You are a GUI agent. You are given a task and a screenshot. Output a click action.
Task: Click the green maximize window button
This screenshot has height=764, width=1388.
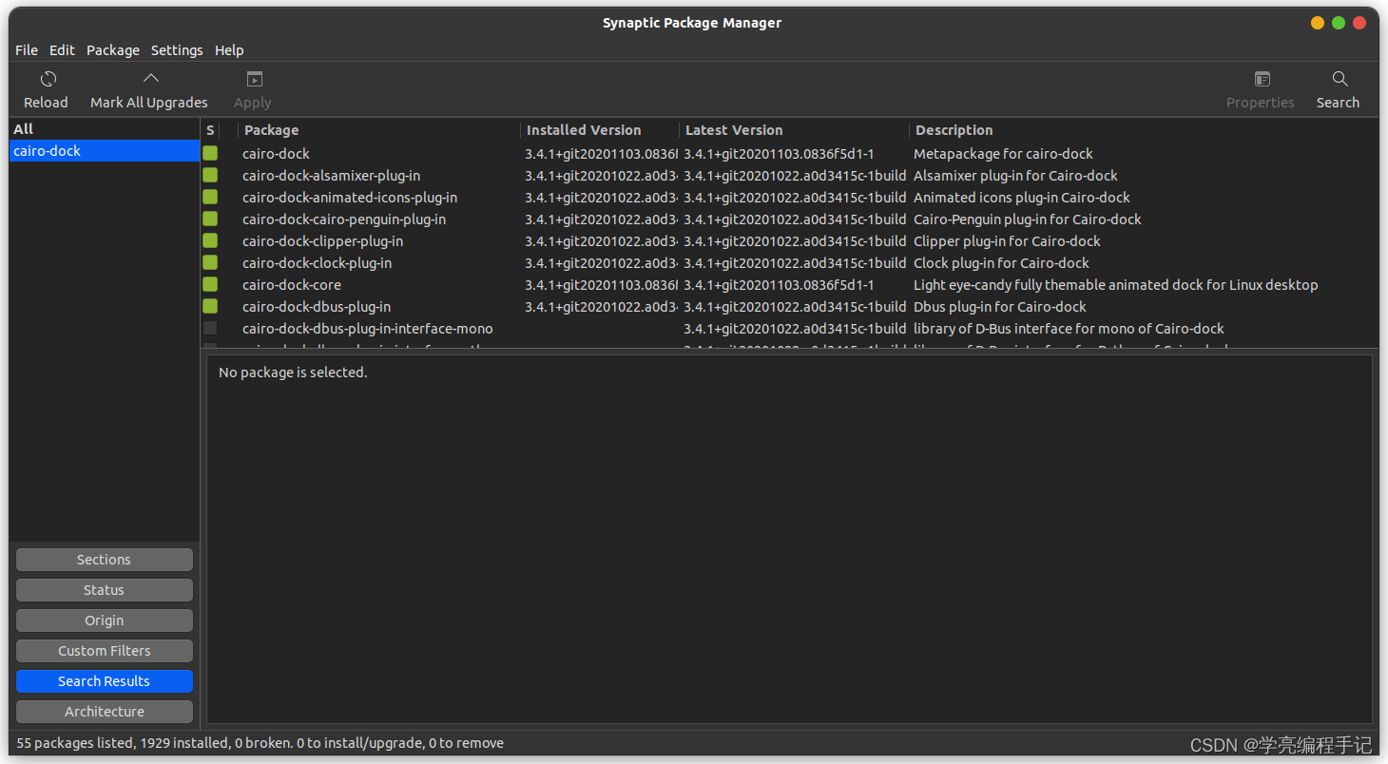1339,23
